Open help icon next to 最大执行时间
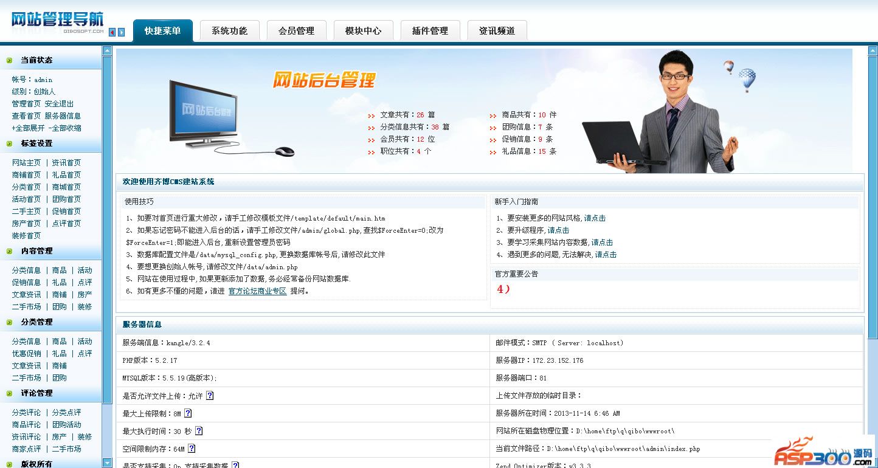The width and height of the screenshot is (878, 468). coord(199,431)
